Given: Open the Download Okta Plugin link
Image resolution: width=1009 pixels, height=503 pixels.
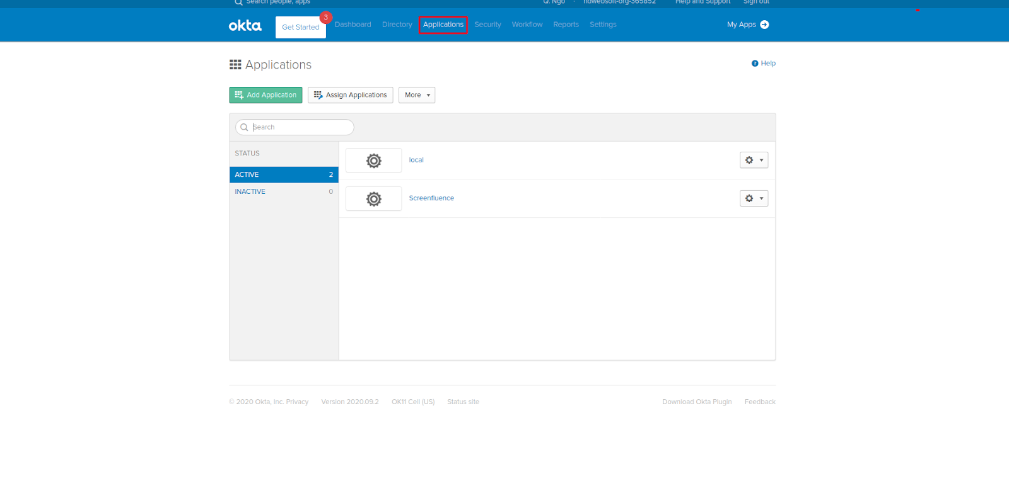Looking at the screenshot, I should pyautogui.click(x=697, y=402).
